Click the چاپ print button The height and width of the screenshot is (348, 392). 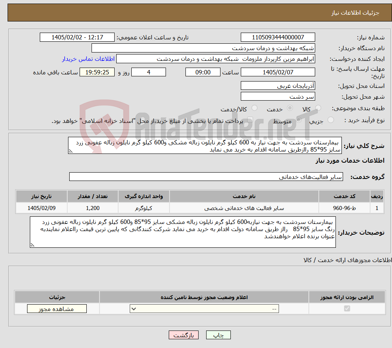[x=218, y=335]
